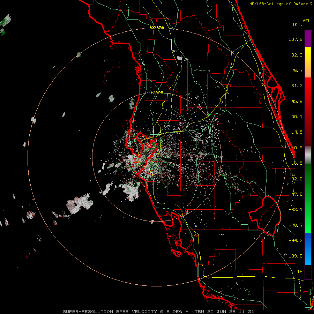
Task: Click the 61.2 velocity scale value
Action: click(297, 86)
